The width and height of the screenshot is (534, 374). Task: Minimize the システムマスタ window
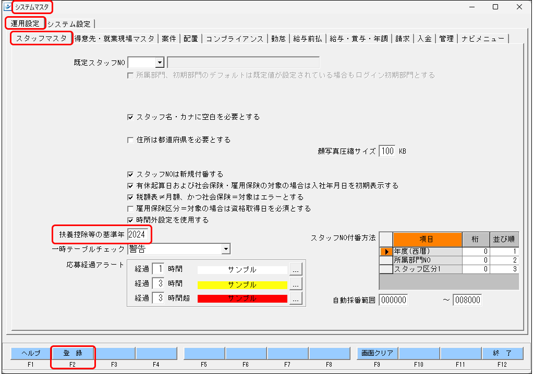click(x=472, y=7)
